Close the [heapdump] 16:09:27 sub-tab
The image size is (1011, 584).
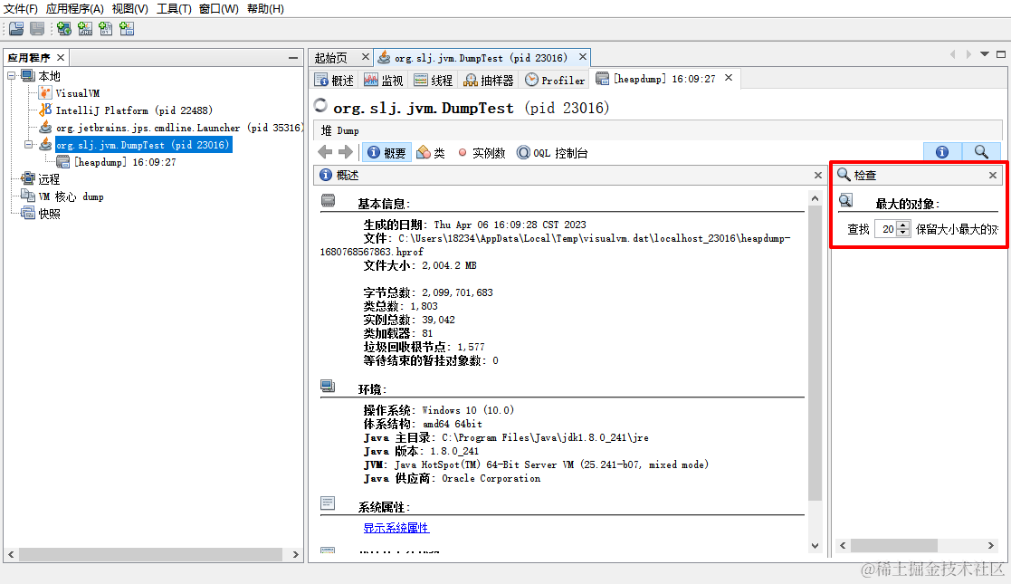(729, 78)
